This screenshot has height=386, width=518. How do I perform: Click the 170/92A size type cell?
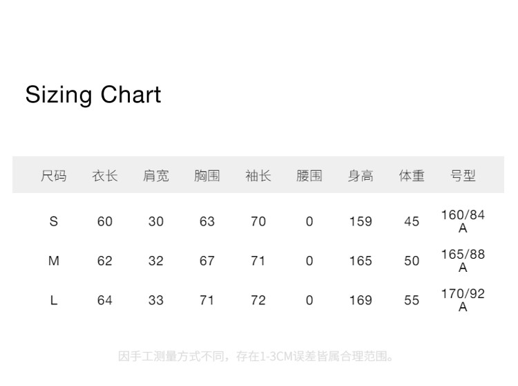point(463,300)
